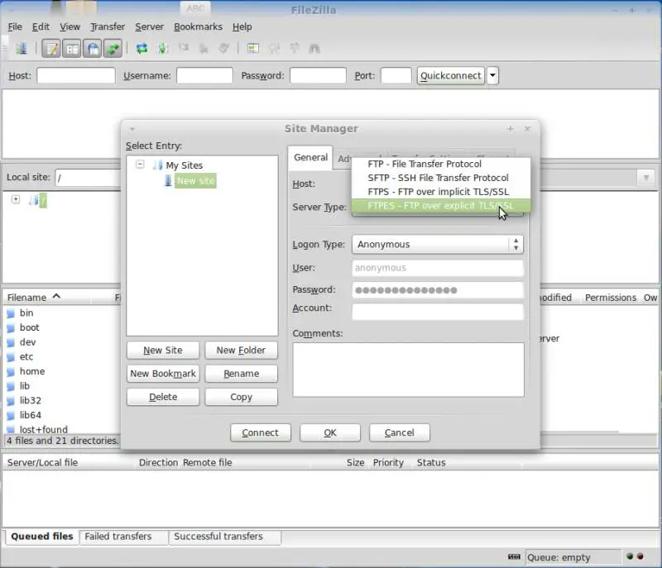The width and height of the screenshot is (662, 568).
Task: Click the Rename button
Action: [241, 374]
